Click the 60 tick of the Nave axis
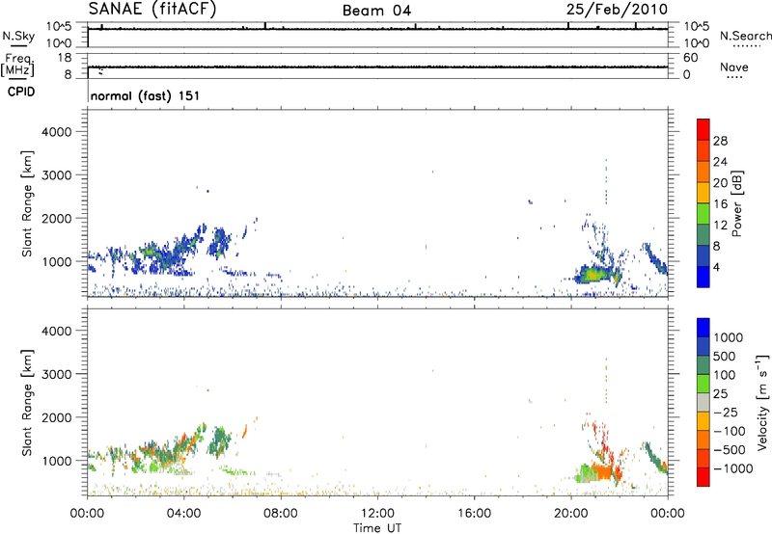This screenshot has width=772, height=534. [690, 58]
